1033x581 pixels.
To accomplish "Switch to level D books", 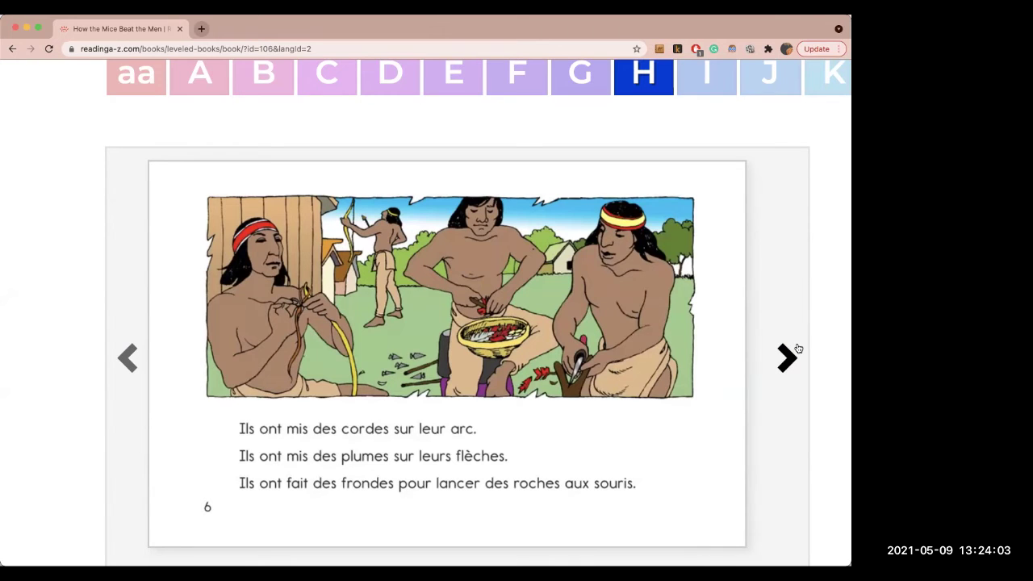I will coord(390,76).
